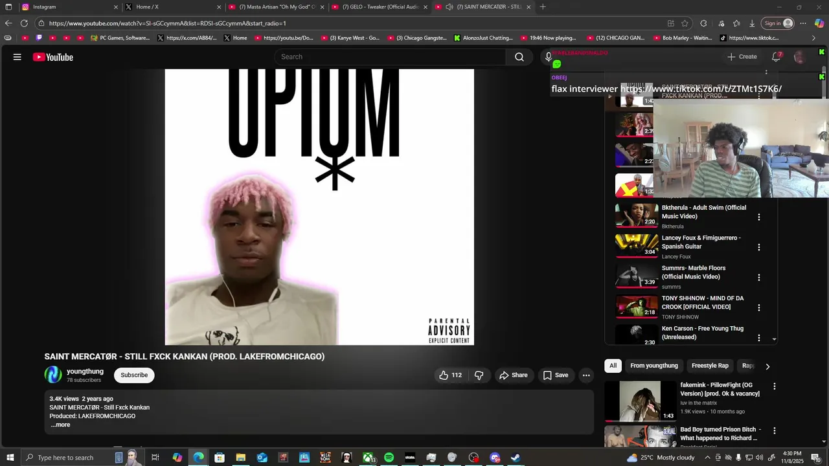The width and height of the screenshot is (829, 466).
Task: Open Bob Marley bookmark in favorites bar
Action: coord(681,38)
